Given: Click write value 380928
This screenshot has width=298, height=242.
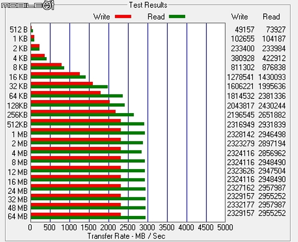Looking at the screenshot, I should pyautogui.click(x=242, y=58).
